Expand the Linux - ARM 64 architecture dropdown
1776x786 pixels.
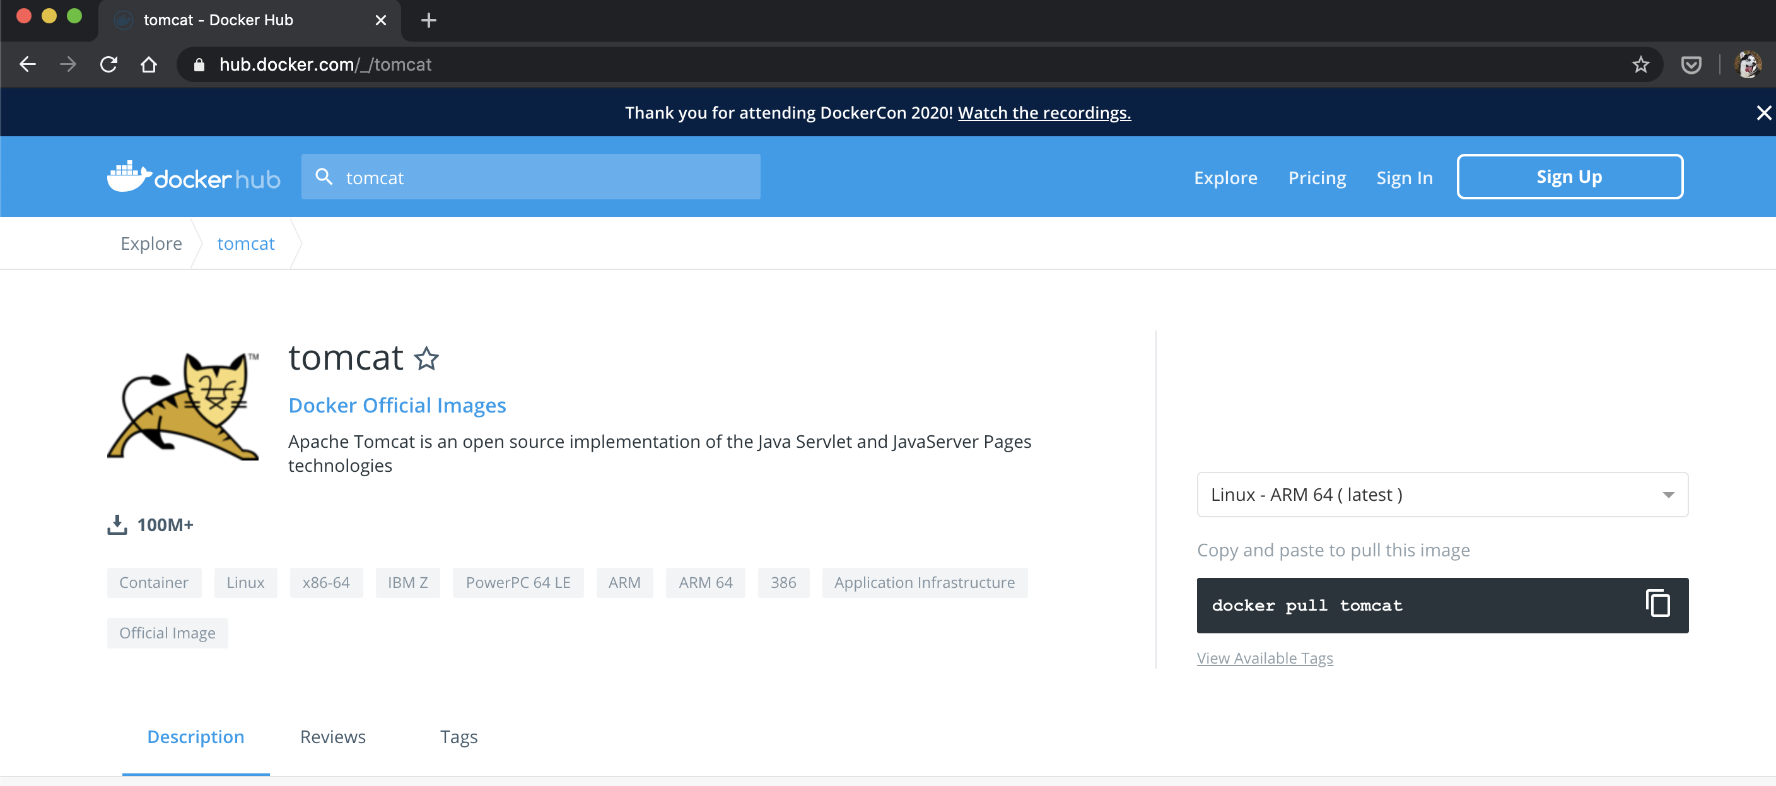click(1442, 495)
